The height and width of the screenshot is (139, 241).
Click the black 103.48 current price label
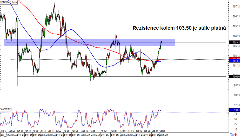click(235, 42)
